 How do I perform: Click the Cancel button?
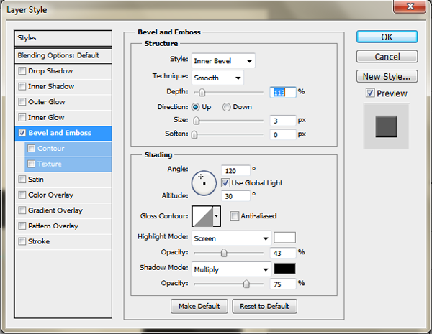387,57
